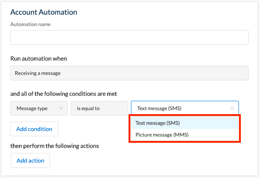Image resolution: width=260 pixels, height=178 pixels.
Task: Add a new condition
Action: pyautogui.click(x=34, y=129)
